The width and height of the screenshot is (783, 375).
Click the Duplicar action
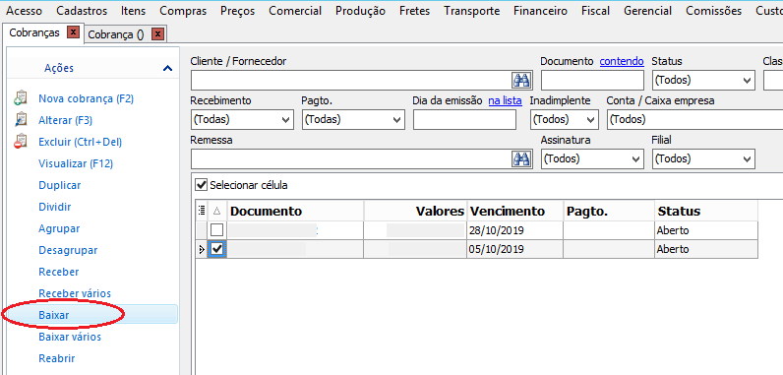coord(59,185)
